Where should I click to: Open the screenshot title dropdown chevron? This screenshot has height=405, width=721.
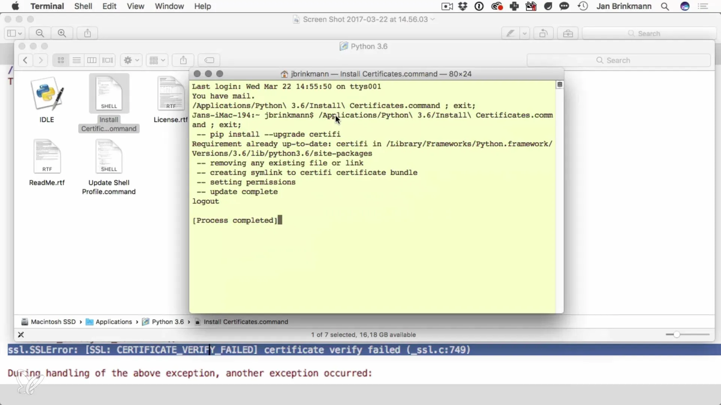pos(433,19)
